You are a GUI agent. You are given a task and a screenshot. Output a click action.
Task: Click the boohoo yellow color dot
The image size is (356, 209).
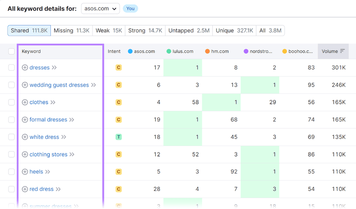(x=284, y=51)
